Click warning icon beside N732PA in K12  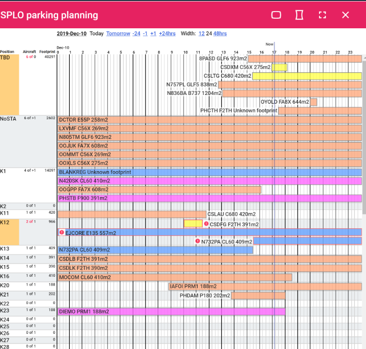pyautogui.click(x=198, y=241)
